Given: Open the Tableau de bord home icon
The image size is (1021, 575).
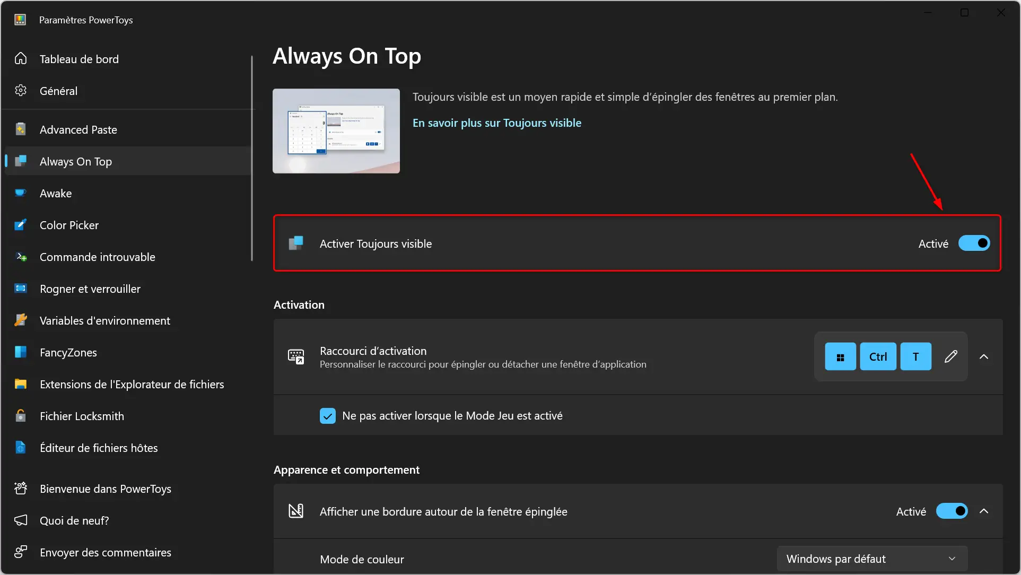Looking at the screenshot, I should tap(21, 59).
